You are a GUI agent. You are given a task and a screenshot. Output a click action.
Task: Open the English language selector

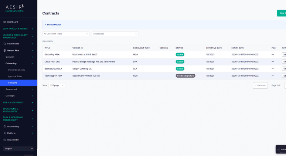click(18, 149)
